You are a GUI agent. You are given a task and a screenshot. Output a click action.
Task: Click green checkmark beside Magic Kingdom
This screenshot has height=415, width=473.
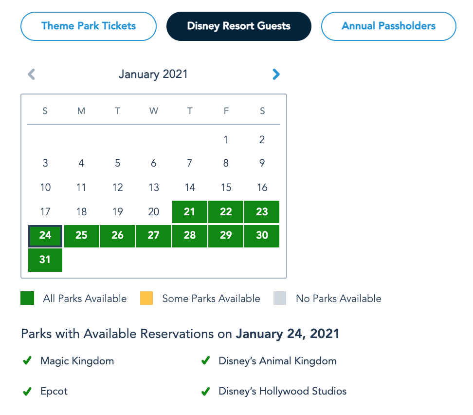[27, 361]
